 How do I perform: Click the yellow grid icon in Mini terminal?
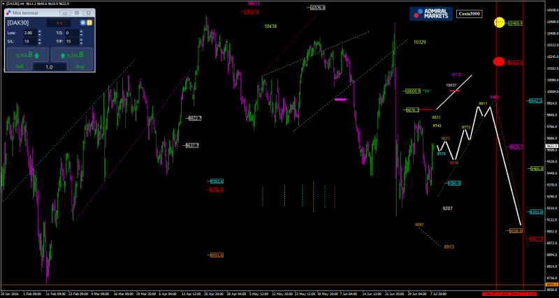(89, 23)
